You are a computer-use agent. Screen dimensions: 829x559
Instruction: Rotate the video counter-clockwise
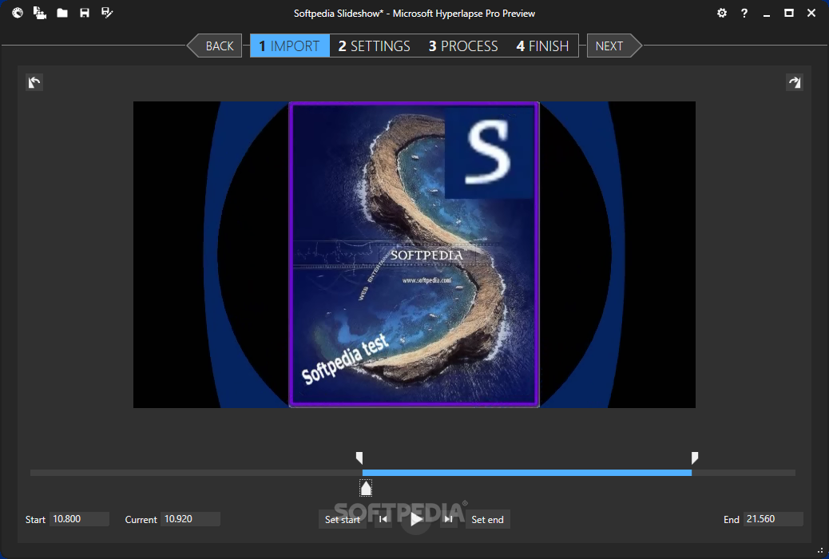coord(34,82)
